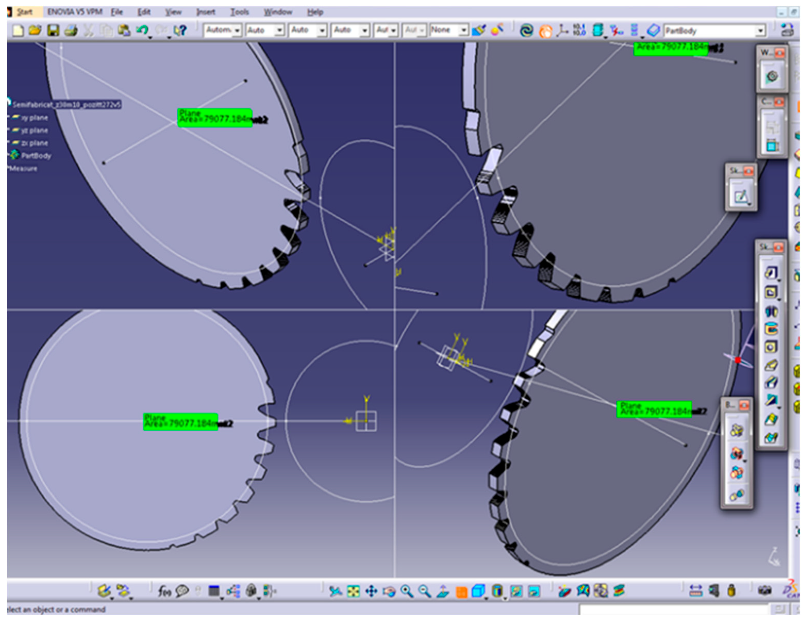806x621 pixels.
Task: Click the Capture camera icon
Action: 764,591
